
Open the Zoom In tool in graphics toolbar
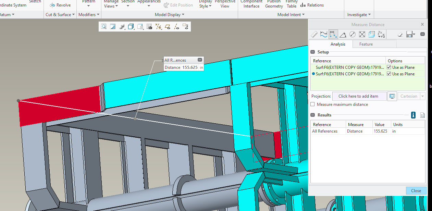point(103,26)
